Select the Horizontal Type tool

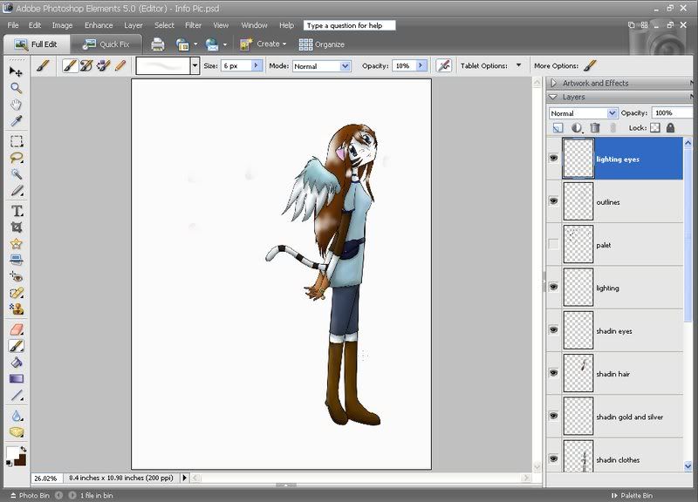point(17,211)
